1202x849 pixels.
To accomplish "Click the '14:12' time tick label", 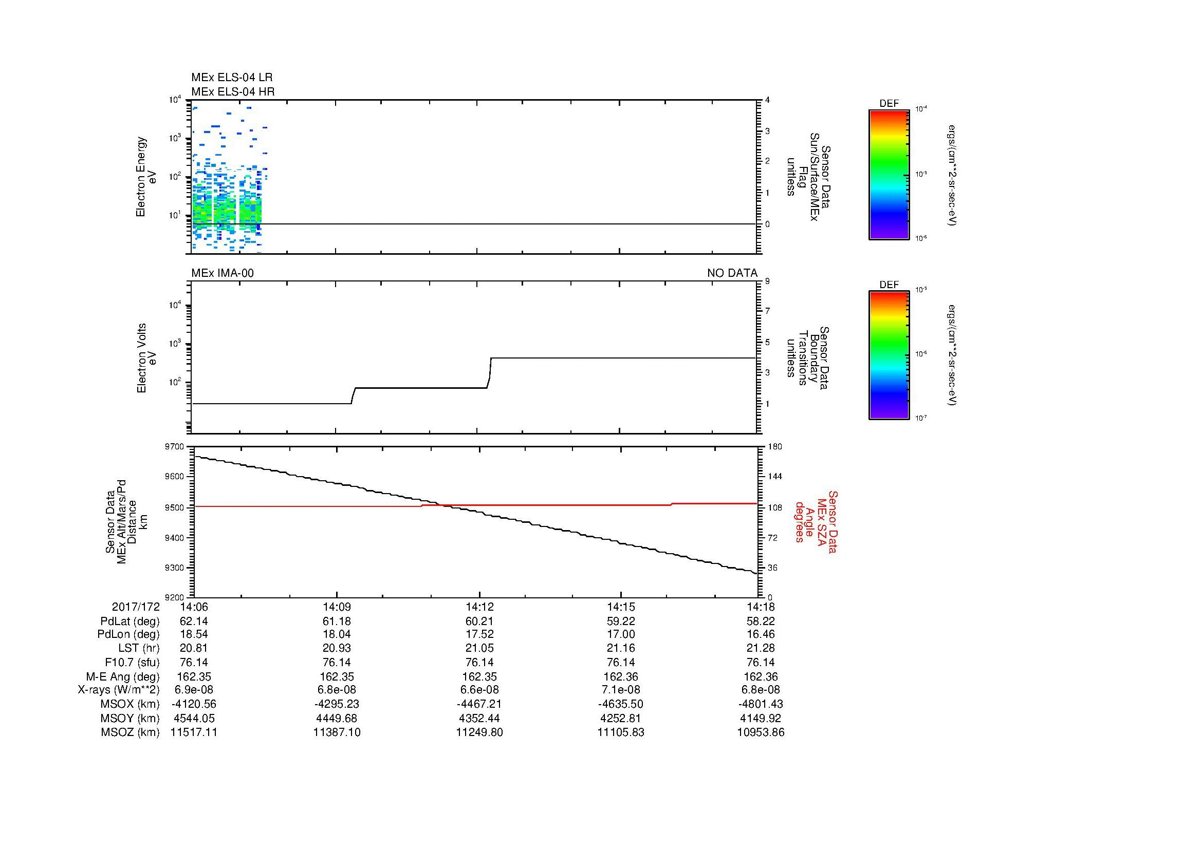I will tap(479, 607).
